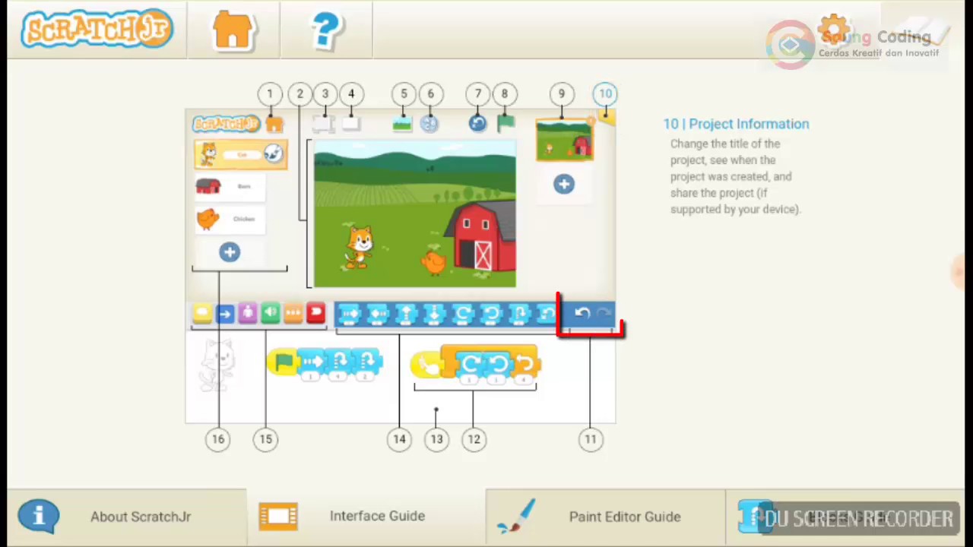Select guide marker number 6
This screenshot has width=973, height=547.
pos(430,94)
